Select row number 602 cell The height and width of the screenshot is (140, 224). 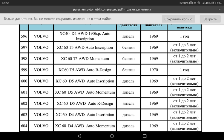[x=24, y=103]
